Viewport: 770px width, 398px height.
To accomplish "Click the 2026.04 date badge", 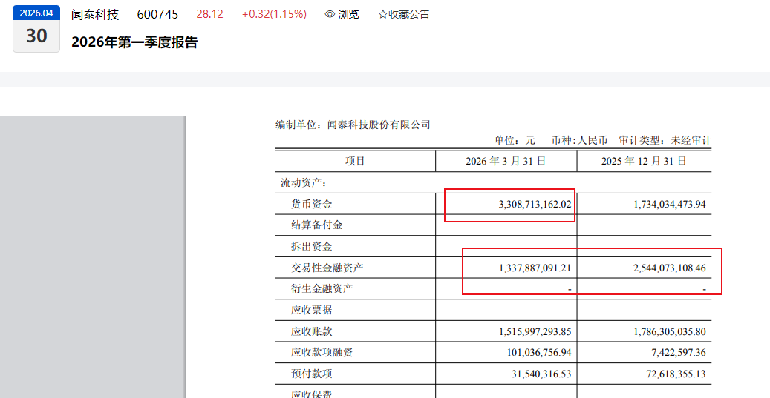I will pyautogui.click(x=36, y=13).
